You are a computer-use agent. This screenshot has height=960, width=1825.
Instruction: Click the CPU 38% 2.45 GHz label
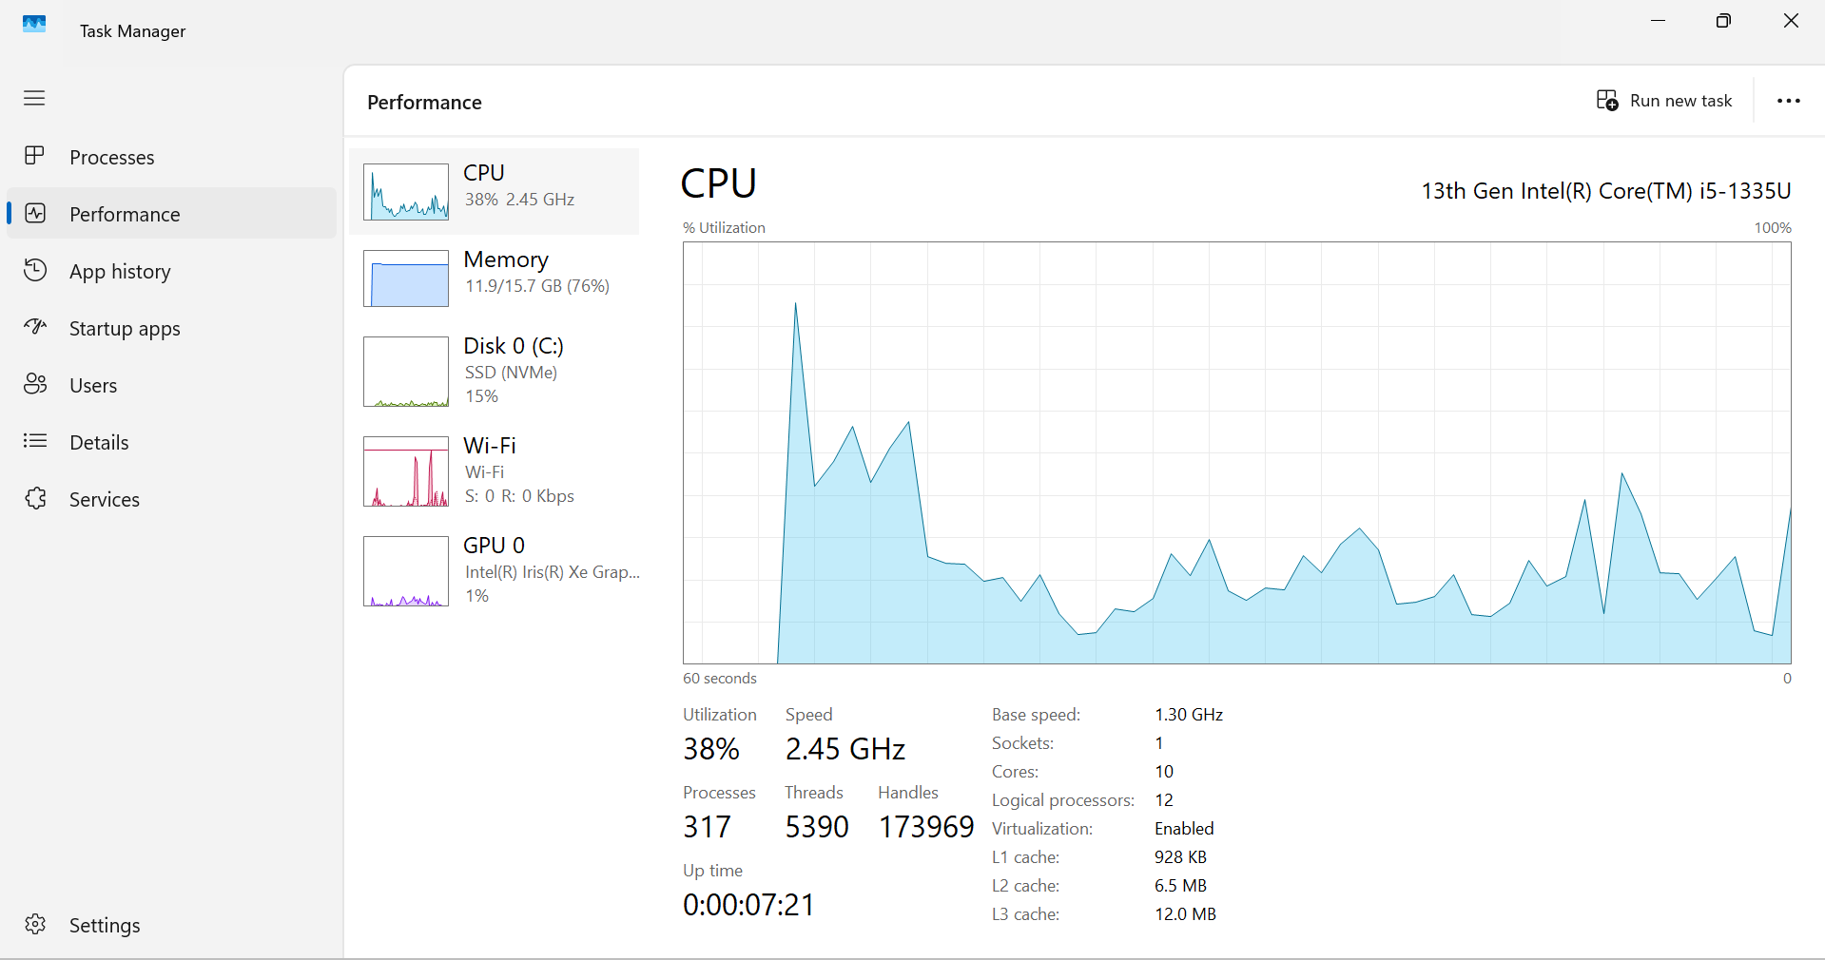coord(519,200)
